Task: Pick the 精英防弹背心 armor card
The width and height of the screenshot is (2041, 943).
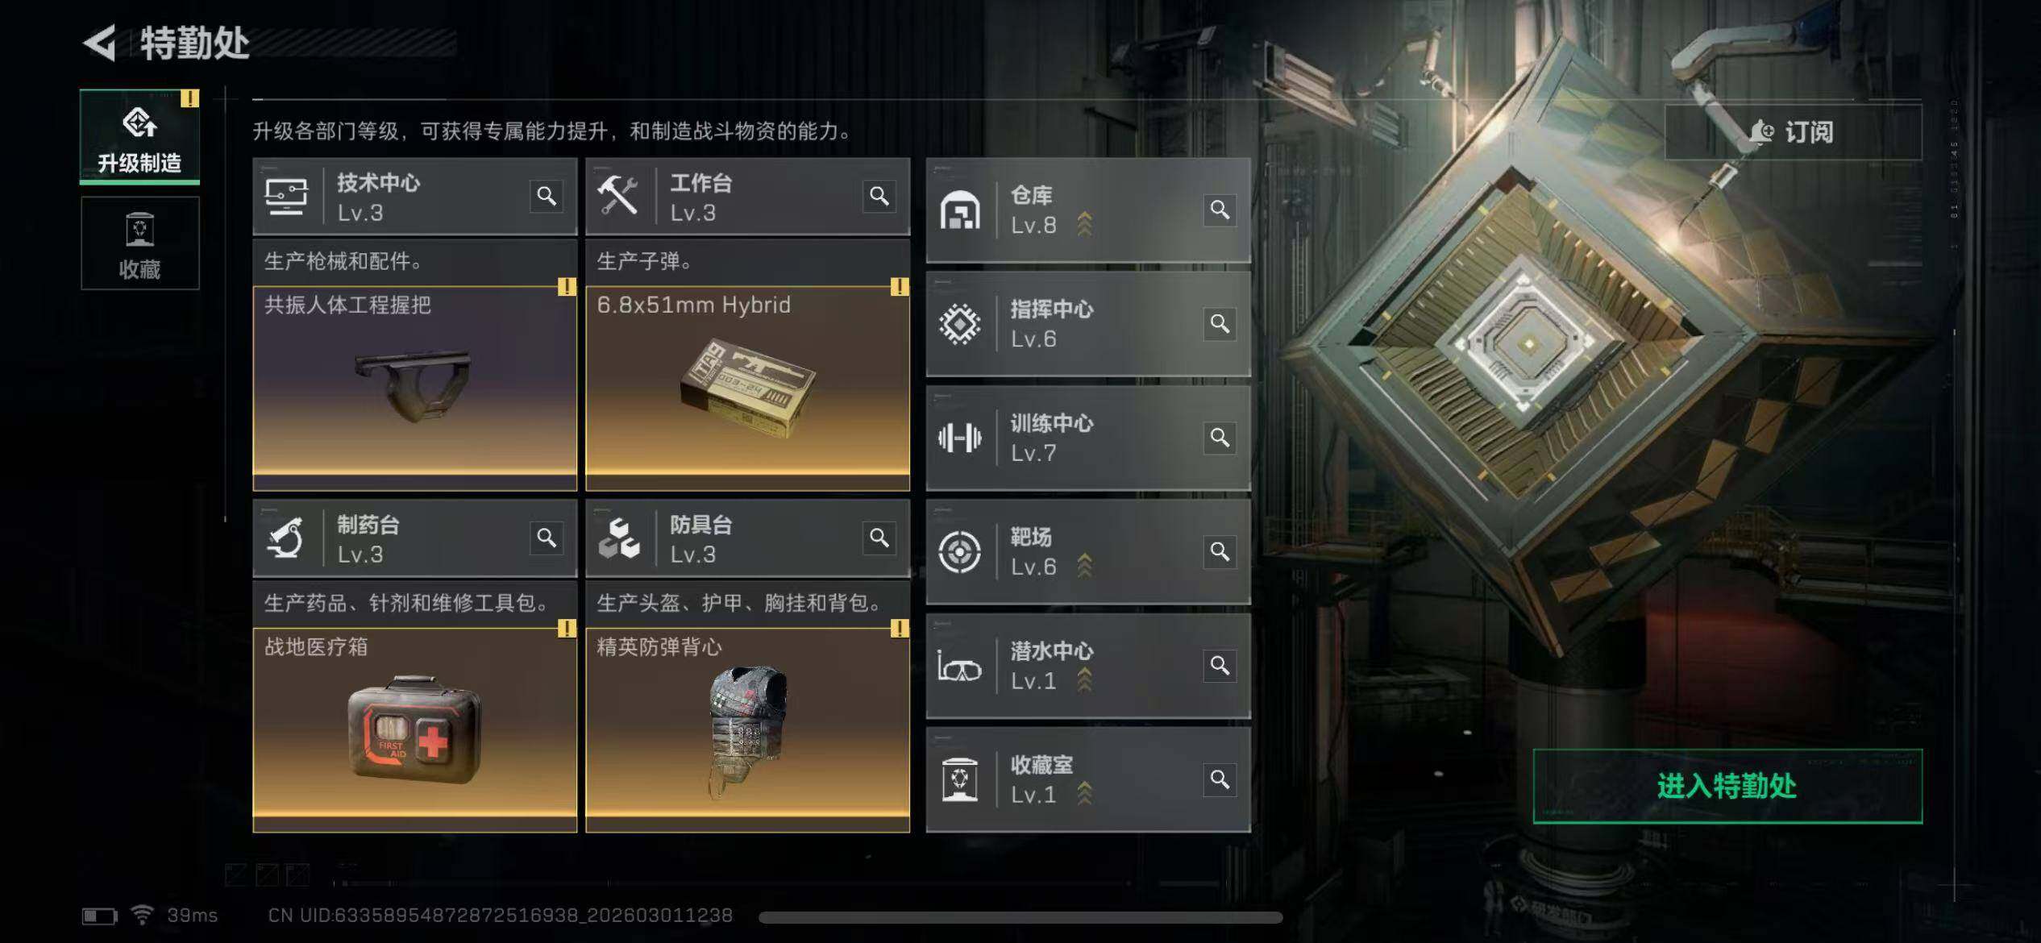Action: (x=747, y=730)
